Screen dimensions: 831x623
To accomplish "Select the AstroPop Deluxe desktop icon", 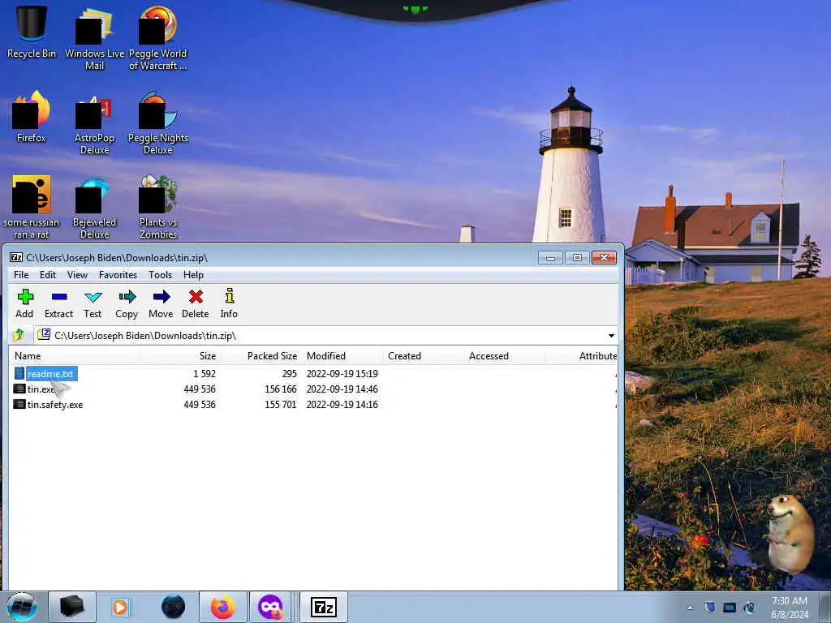I will click(x=94, y=123).
